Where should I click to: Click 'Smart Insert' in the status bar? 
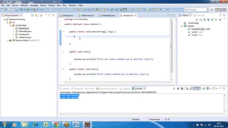[154, 119]
